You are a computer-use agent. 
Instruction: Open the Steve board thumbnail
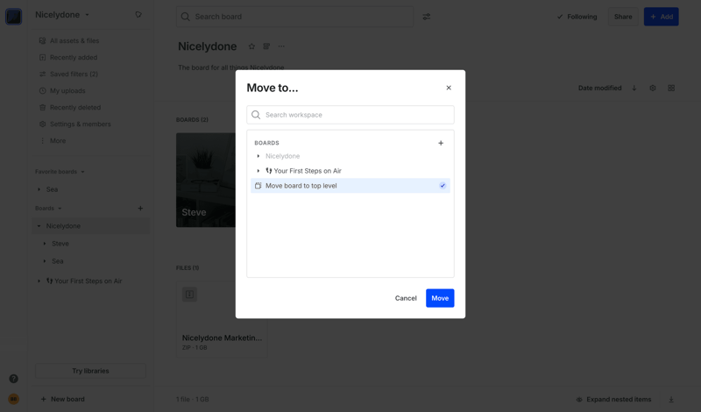click(x=206, y=180)
